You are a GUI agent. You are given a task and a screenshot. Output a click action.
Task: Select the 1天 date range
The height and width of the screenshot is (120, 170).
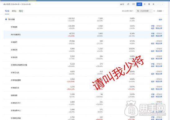(128, 4)
